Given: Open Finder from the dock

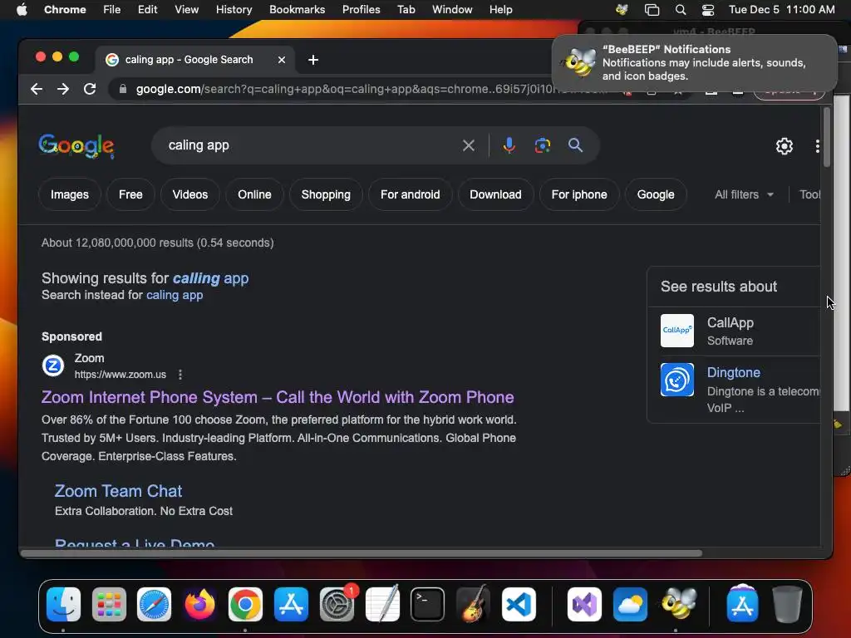Looking at the screenshot, I should 63,605.
